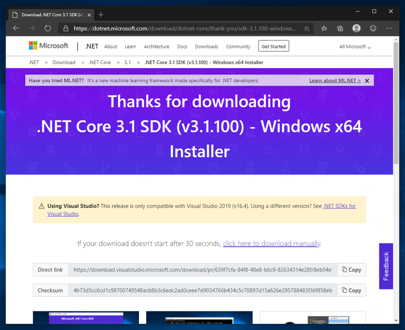Copy the Direct link URL

(x=352, y=270)
